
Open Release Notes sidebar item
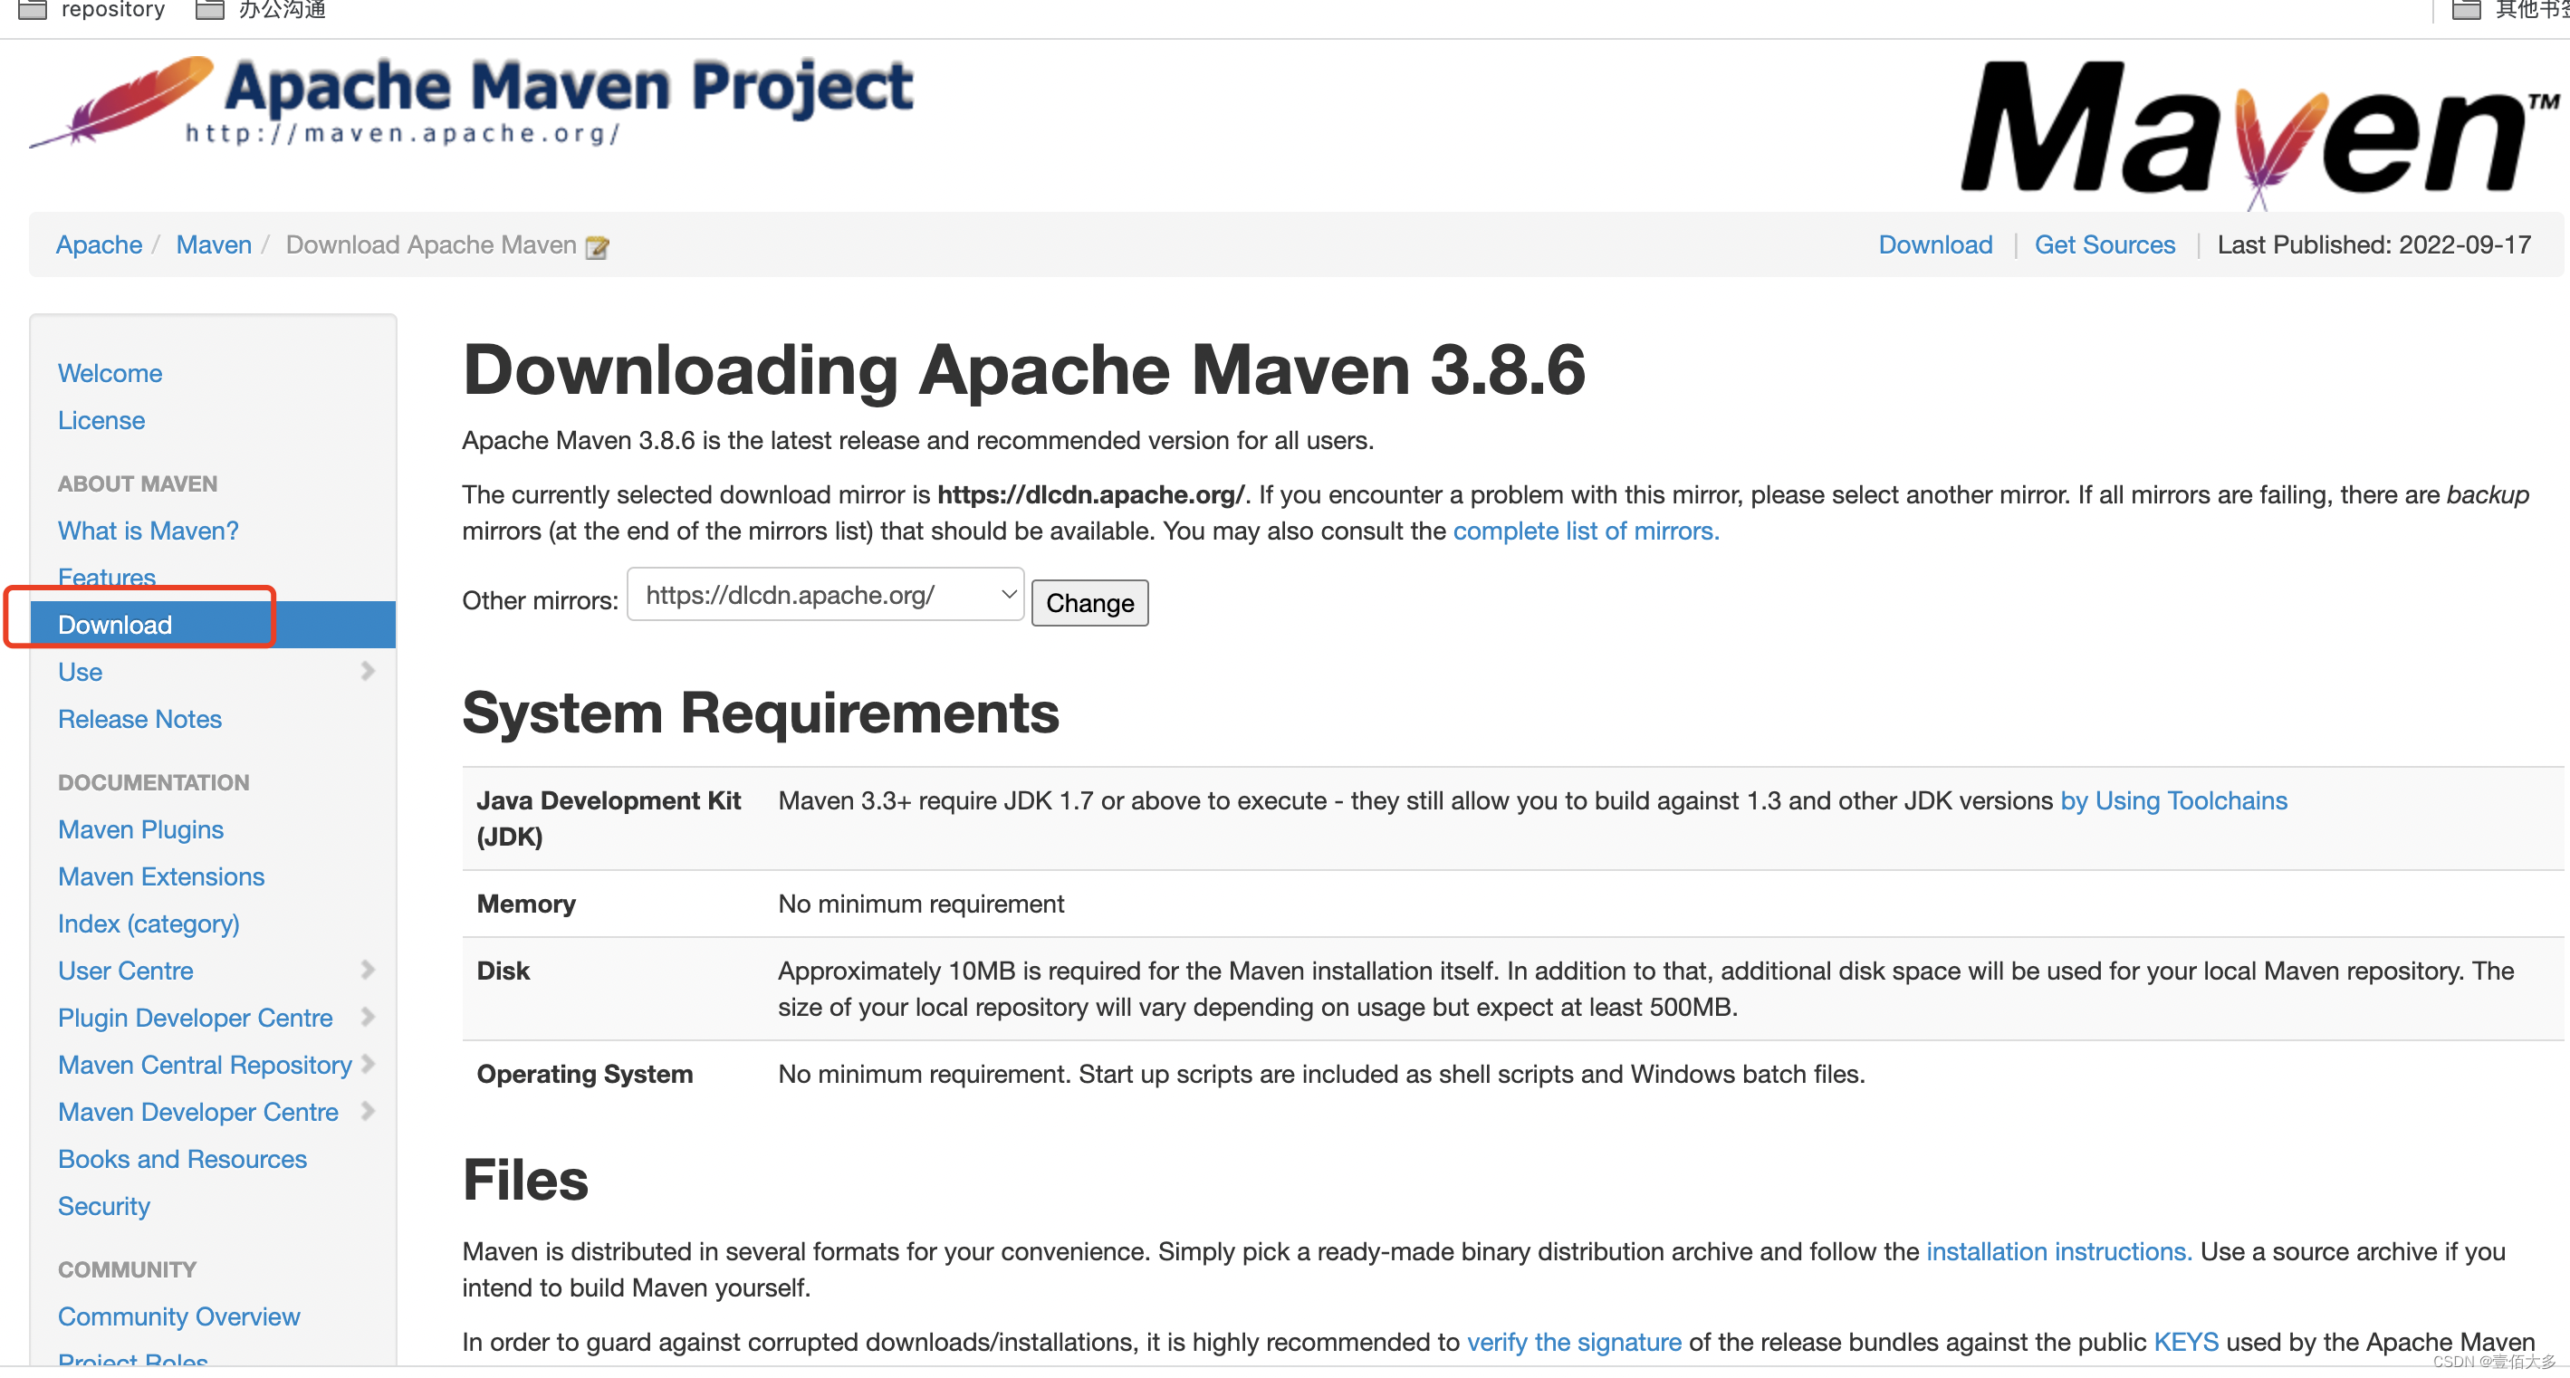pos(139,719)
